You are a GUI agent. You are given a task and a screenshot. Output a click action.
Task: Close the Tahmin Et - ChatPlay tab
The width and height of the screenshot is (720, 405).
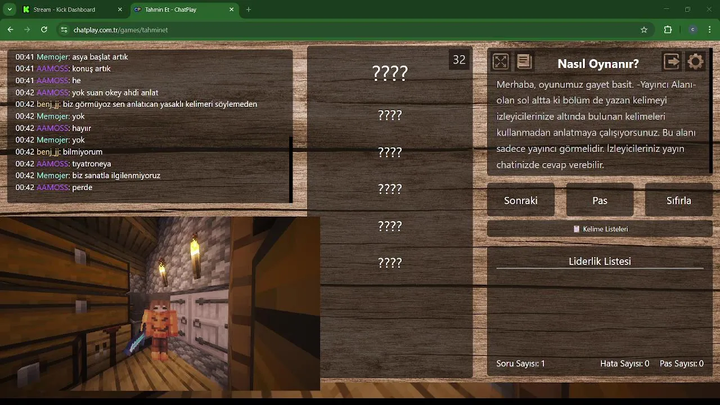point(232,10)
